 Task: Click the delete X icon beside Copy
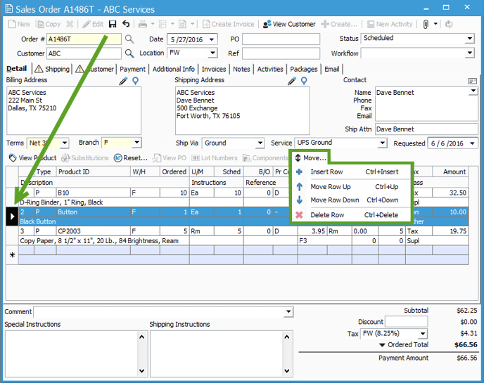[70, 24]
